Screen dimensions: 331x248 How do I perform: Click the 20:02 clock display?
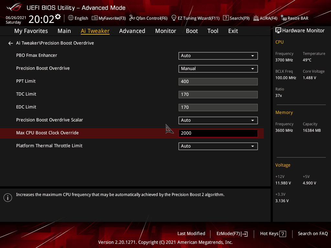[41, 19]
